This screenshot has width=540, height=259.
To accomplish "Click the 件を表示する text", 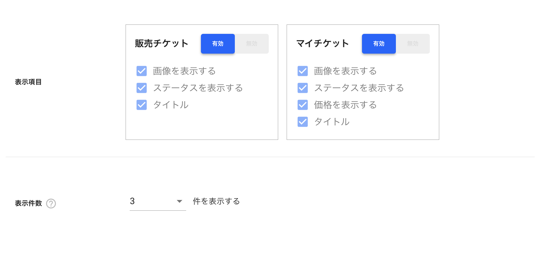I will [216, 201].
